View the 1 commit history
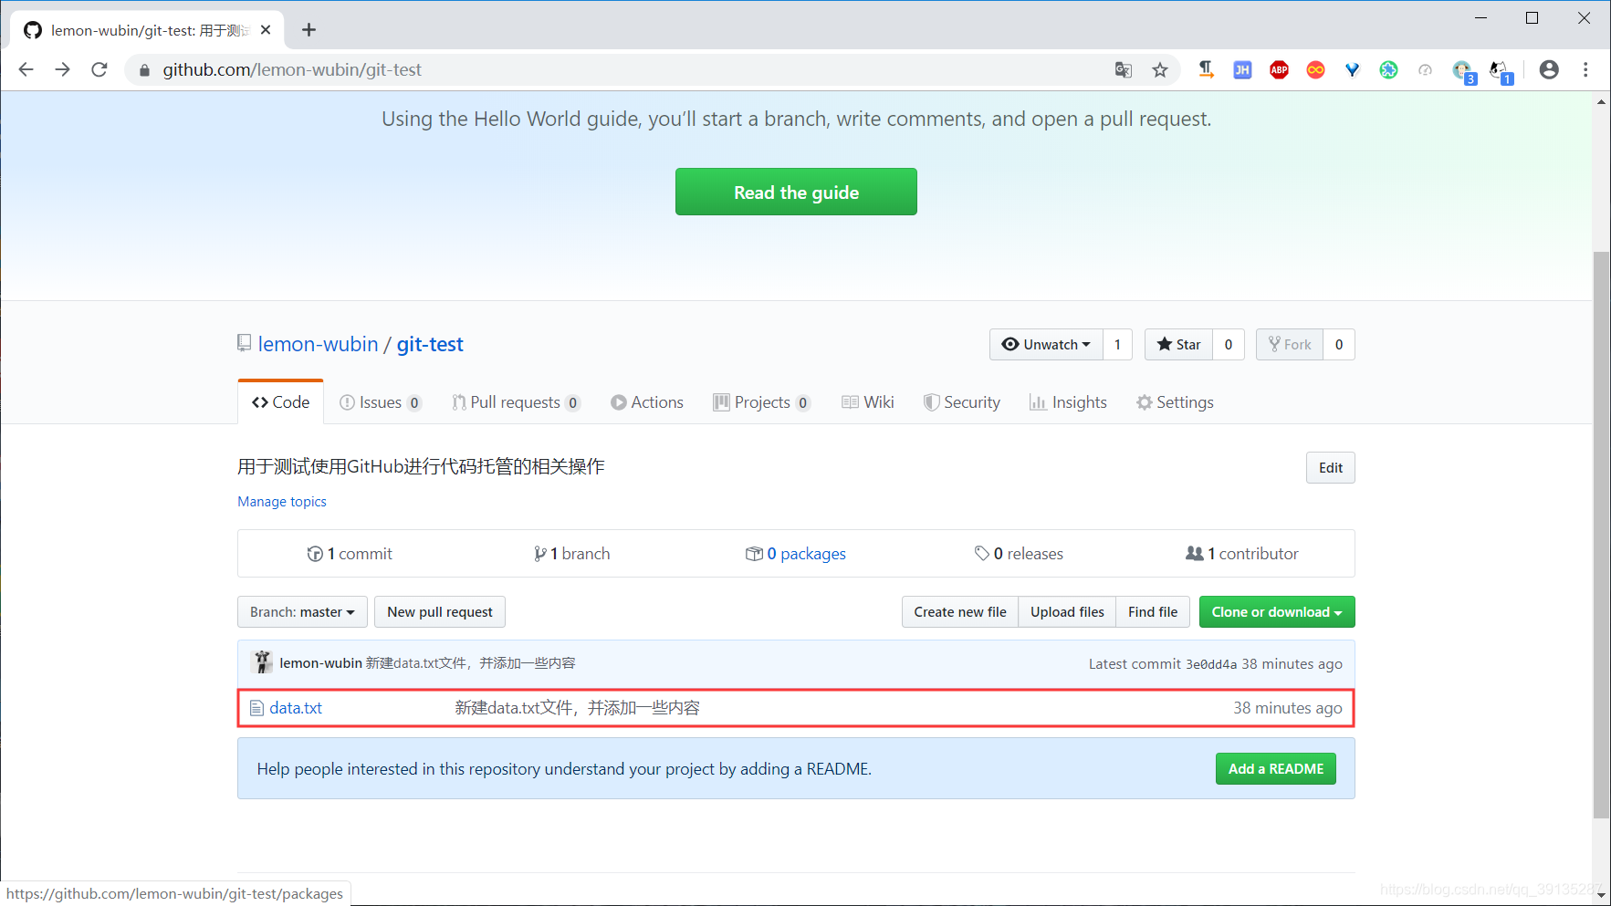The width and height of the screenshot is (1611, 906). 350,554
